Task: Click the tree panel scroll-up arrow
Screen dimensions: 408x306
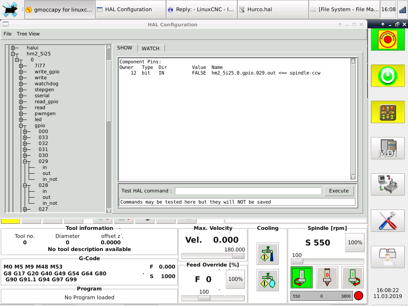Action: pyautogui.click(x=109, y=47)
